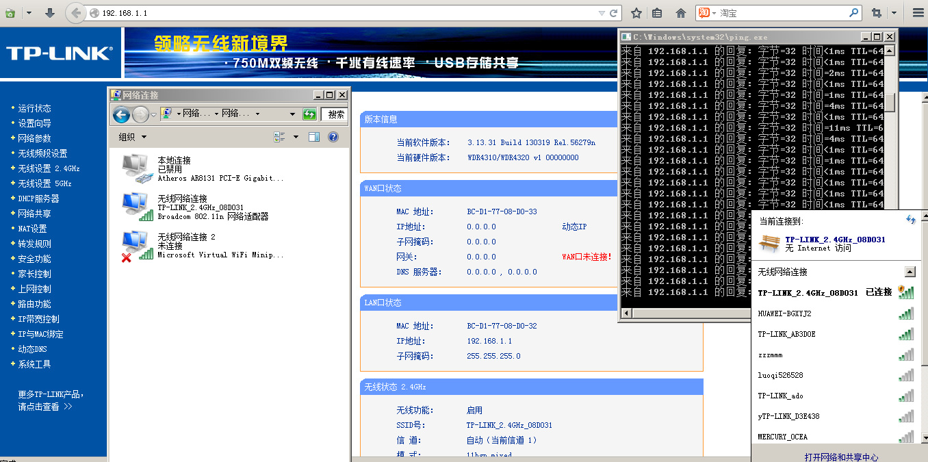928x462 pixels.
Task: Go to the browser home icon
Action: point(680,13)
